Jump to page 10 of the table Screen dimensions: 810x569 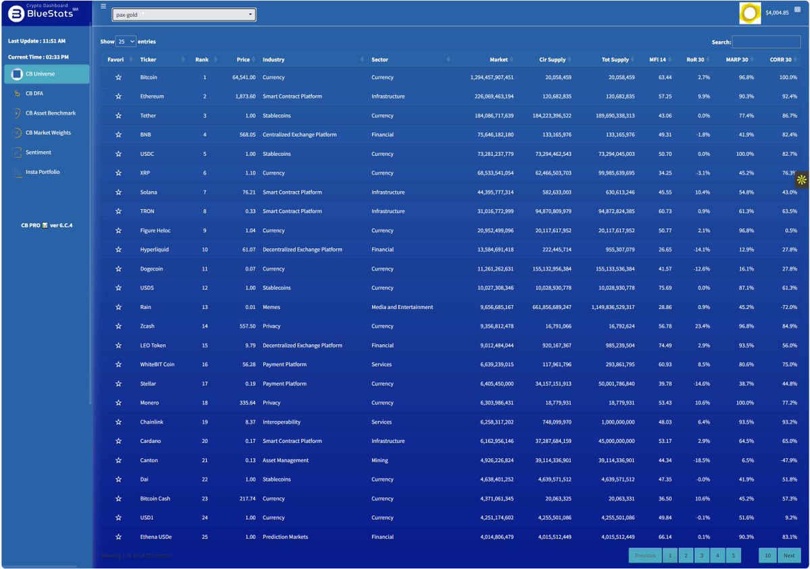(x=767, y=556)
